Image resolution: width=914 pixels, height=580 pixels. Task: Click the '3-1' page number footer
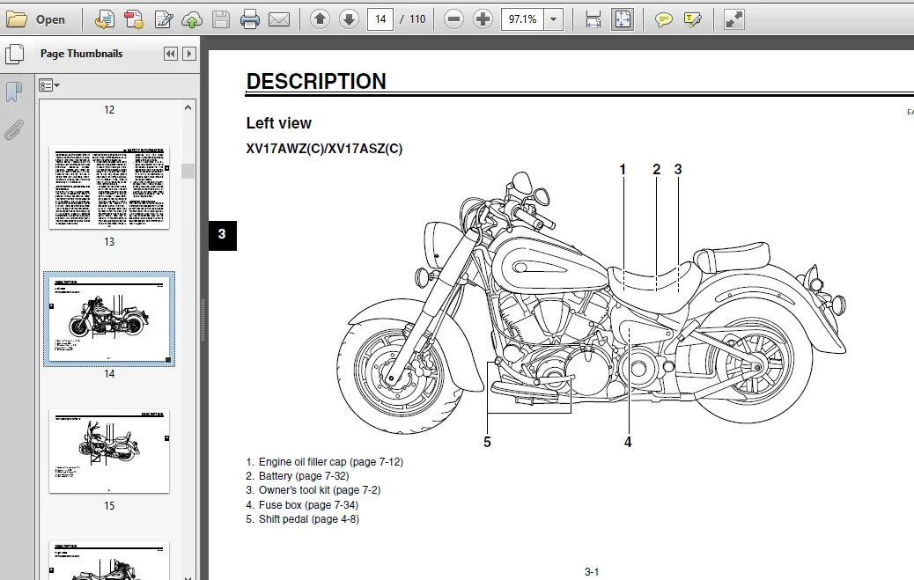point(591,572)
